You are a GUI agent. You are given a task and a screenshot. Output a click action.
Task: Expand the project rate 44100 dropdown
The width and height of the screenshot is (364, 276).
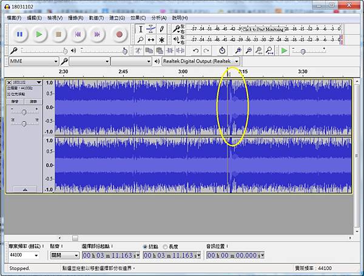tap(36, 256)
